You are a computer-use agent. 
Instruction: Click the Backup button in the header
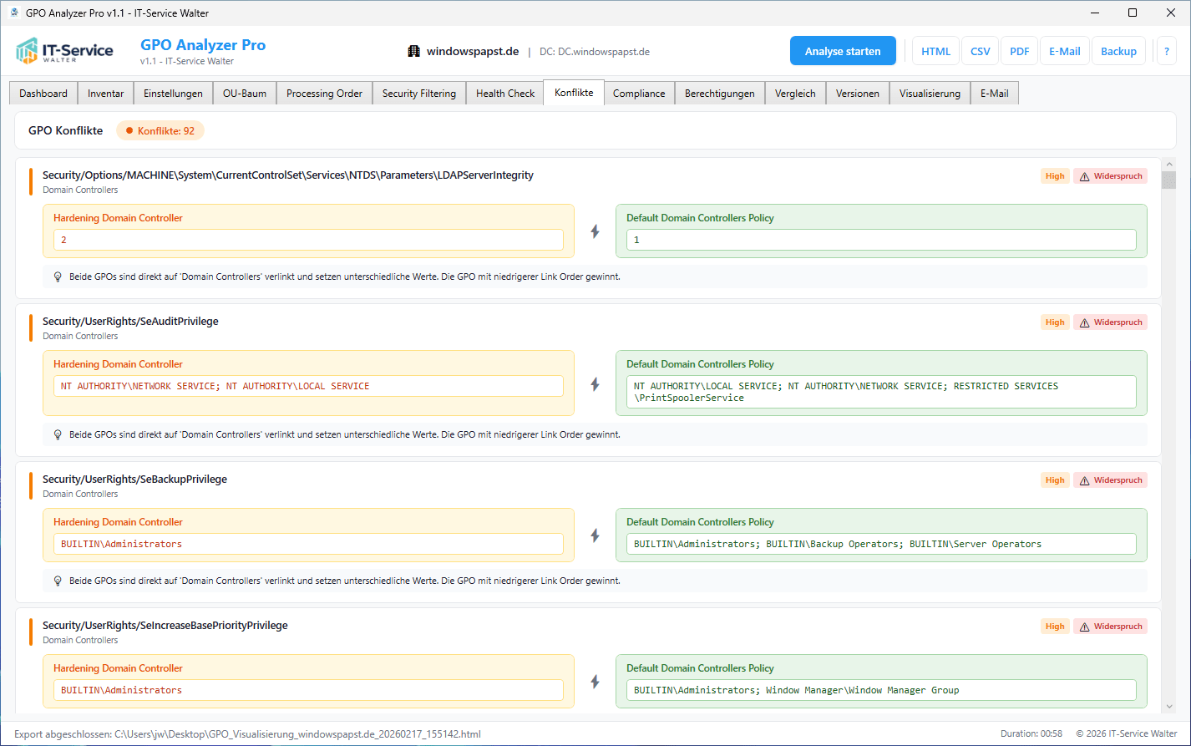[x=1118, y=51]
